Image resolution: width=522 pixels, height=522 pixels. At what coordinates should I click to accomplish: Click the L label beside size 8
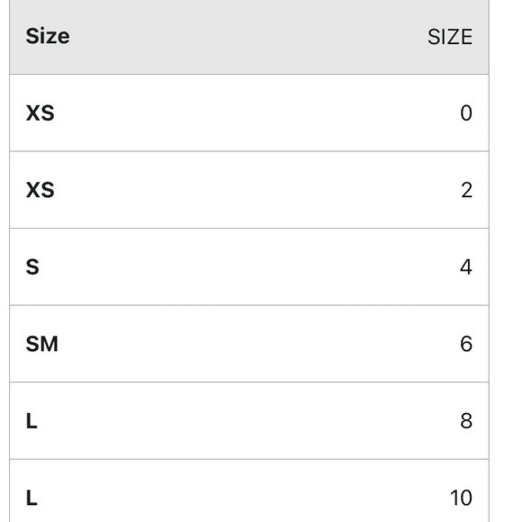tap(32, 421)
